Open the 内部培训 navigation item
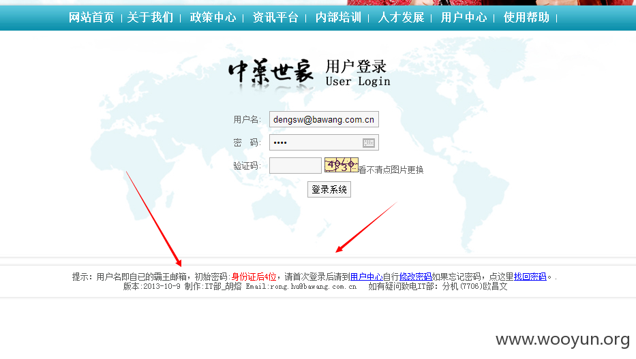This screenshot has width=636, height=359. 338,18
